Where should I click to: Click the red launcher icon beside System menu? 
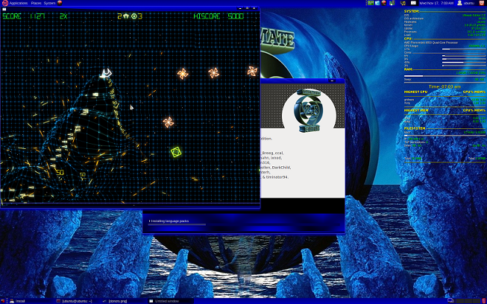60,3
